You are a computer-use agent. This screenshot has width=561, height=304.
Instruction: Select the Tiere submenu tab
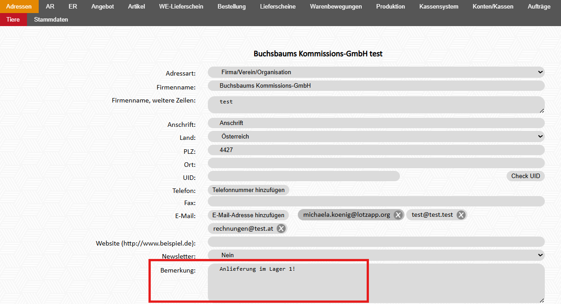pyautogui.click(x=13, y=19)
